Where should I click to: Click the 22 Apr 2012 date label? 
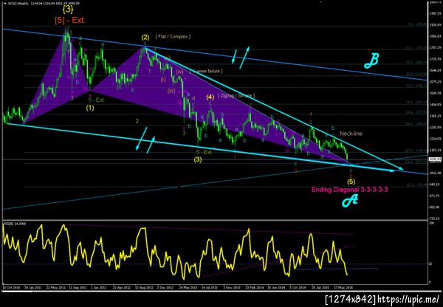tap(121, 287)
